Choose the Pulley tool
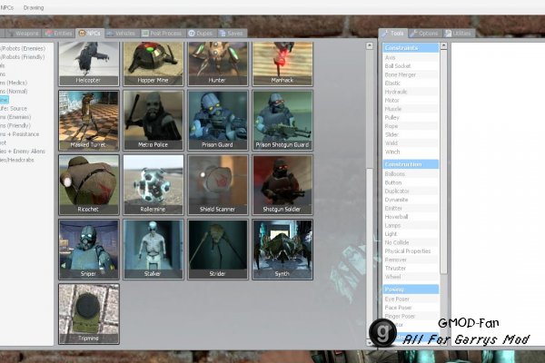545x363 pixels. pos(411,117)
